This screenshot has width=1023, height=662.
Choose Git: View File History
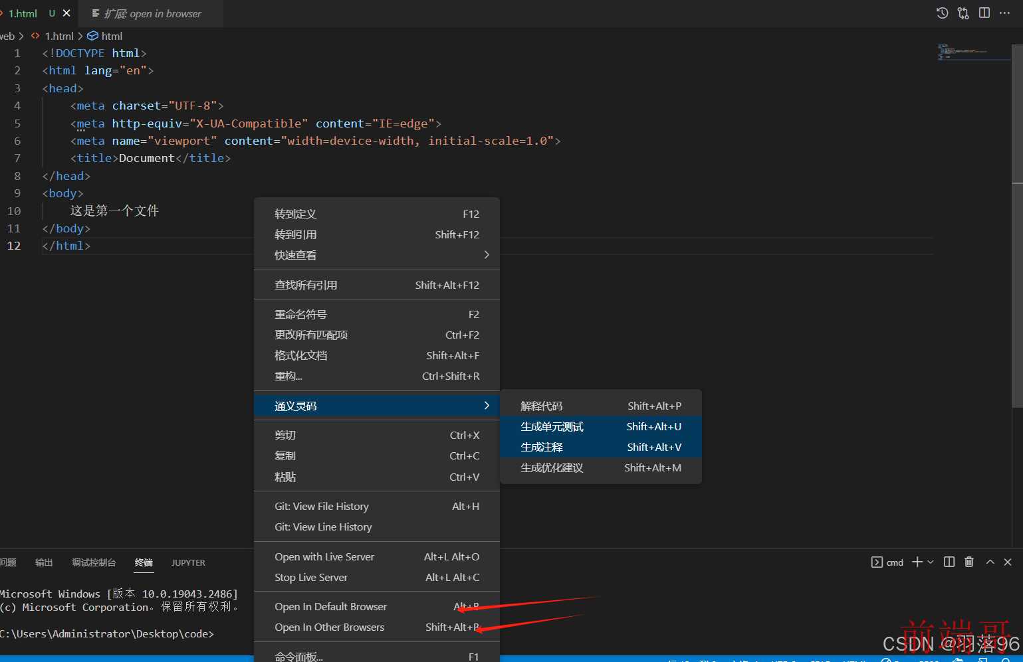pyautogui.click(x=377, y=506)
